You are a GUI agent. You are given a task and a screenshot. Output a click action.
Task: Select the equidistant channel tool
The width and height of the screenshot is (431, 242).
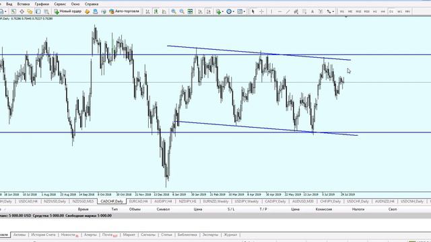coord(296,11)
